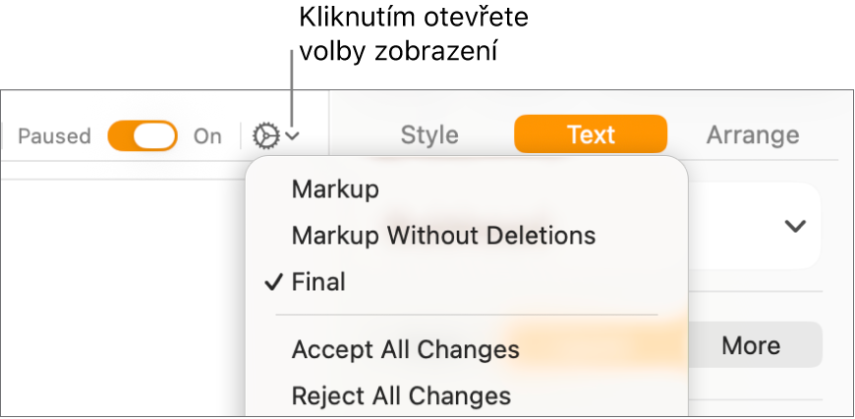Screen dimensions: 855x419
Task: Click the checkmark beside Final
Action: pos(274,283)
